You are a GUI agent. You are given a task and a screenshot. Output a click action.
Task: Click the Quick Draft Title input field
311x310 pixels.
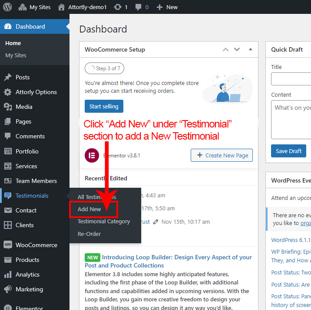tap(291, 79)
